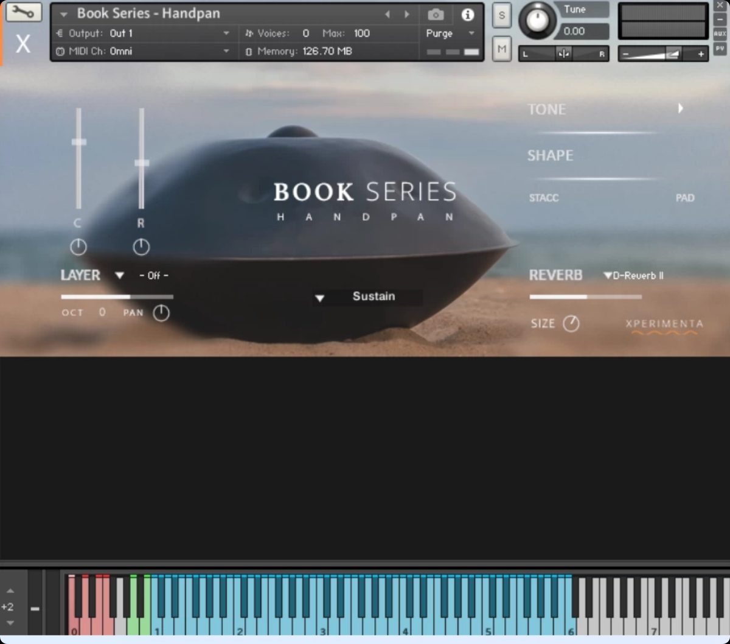Open the LAYER selection dropdown arrow
The width and height of the screenshot is (730, 644).
119,276
